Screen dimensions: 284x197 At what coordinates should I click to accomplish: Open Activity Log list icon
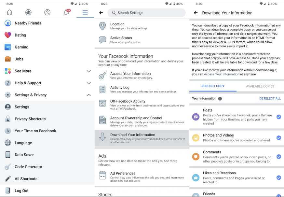pos(102,89)
